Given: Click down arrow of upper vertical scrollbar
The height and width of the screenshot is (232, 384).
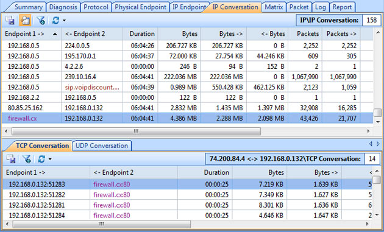Looking at the screenshot, I should click(x=378, y=122).
